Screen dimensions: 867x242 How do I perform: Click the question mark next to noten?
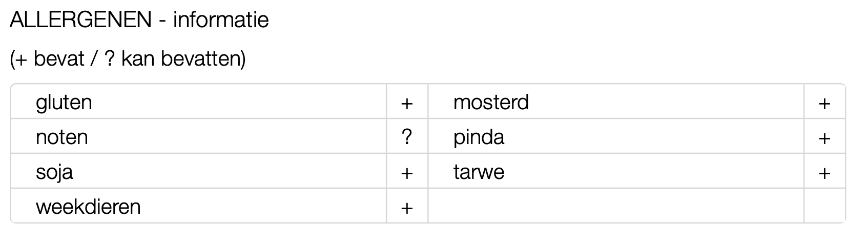pyautogui.click(x=407, y=137)
